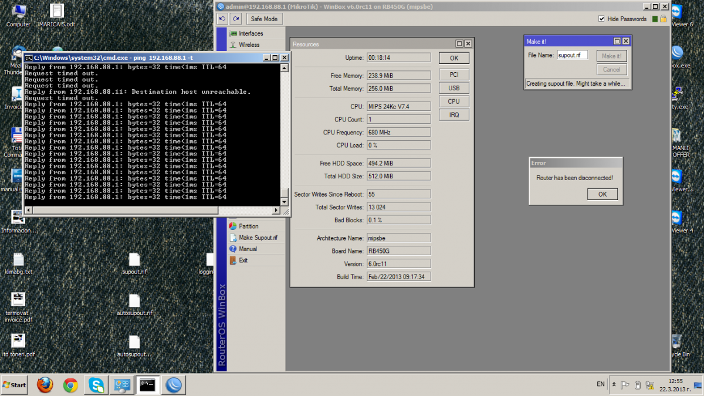Click the redo arrow in WinBox toolbar

click(x=235, y=19)
